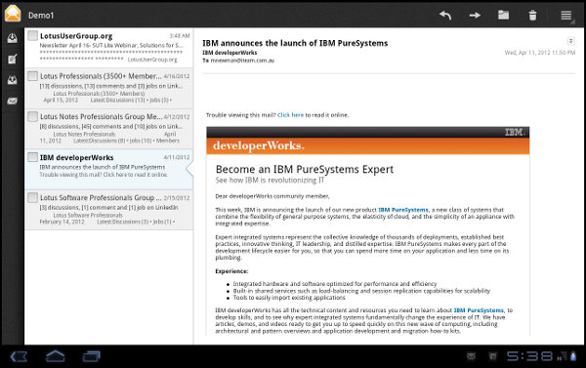Open first IBM PureSystems link in body
586x368 pixels.
pos(403,210)
